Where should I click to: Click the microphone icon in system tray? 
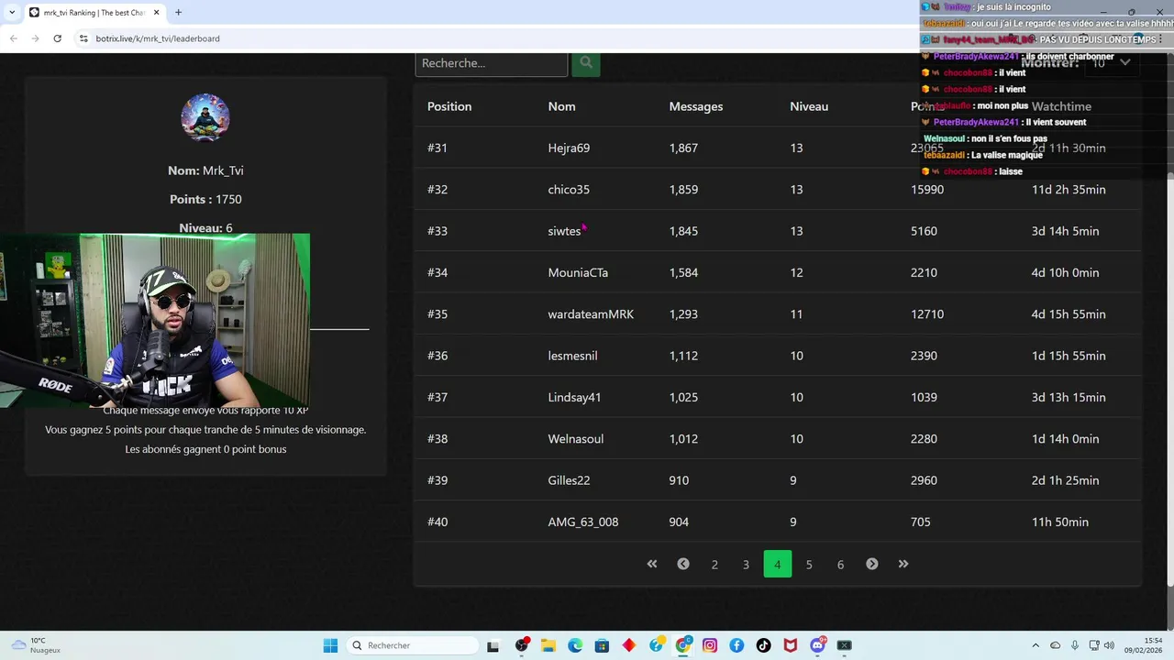1074,645
